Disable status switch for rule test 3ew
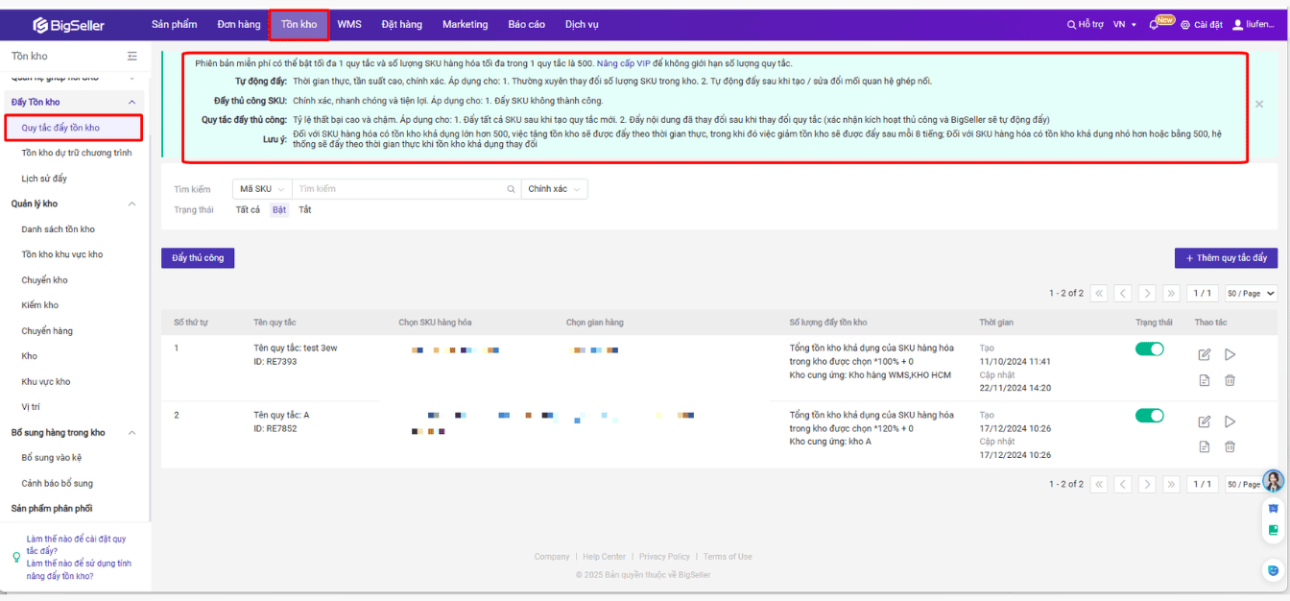 click(1149, 349)
